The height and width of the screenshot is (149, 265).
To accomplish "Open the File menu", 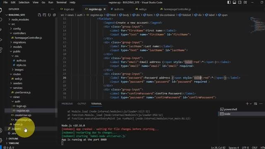I will [x=5, y=2].
